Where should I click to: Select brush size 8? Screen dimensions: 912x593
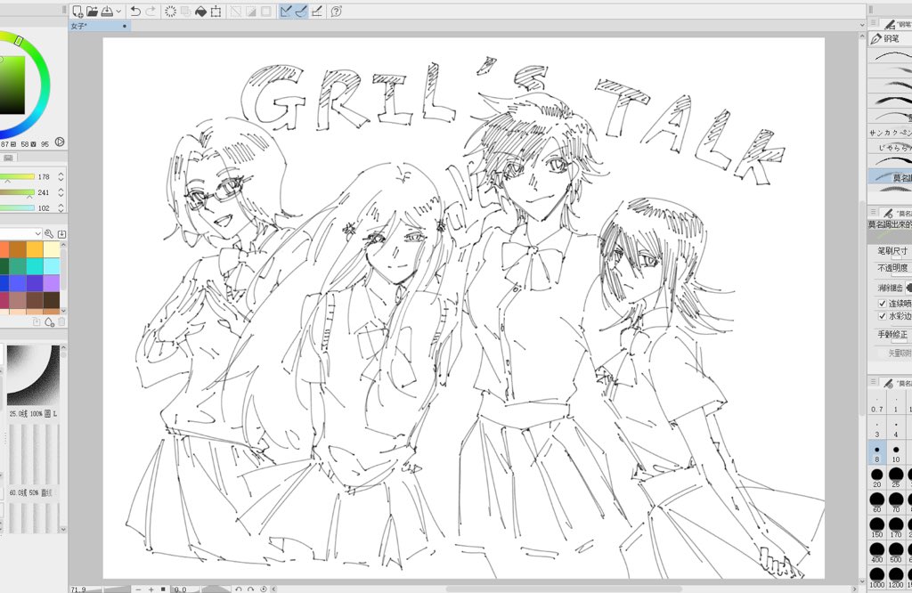(x=877, y=453)
